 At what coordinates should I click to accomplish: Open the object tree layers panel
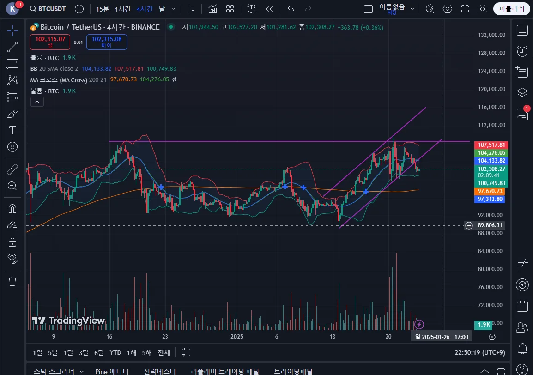[x=522, y=92]
